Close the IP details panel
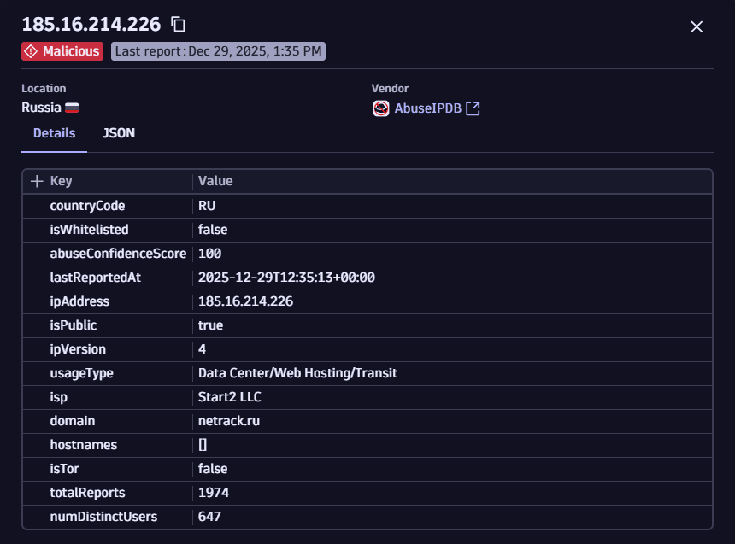 click(697, 26)
